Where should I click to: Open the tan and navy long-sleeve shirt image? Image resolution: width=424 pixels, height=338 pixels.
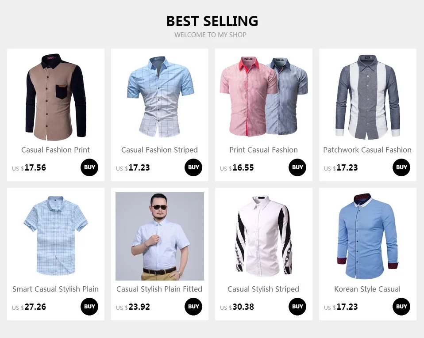point(56,97)
